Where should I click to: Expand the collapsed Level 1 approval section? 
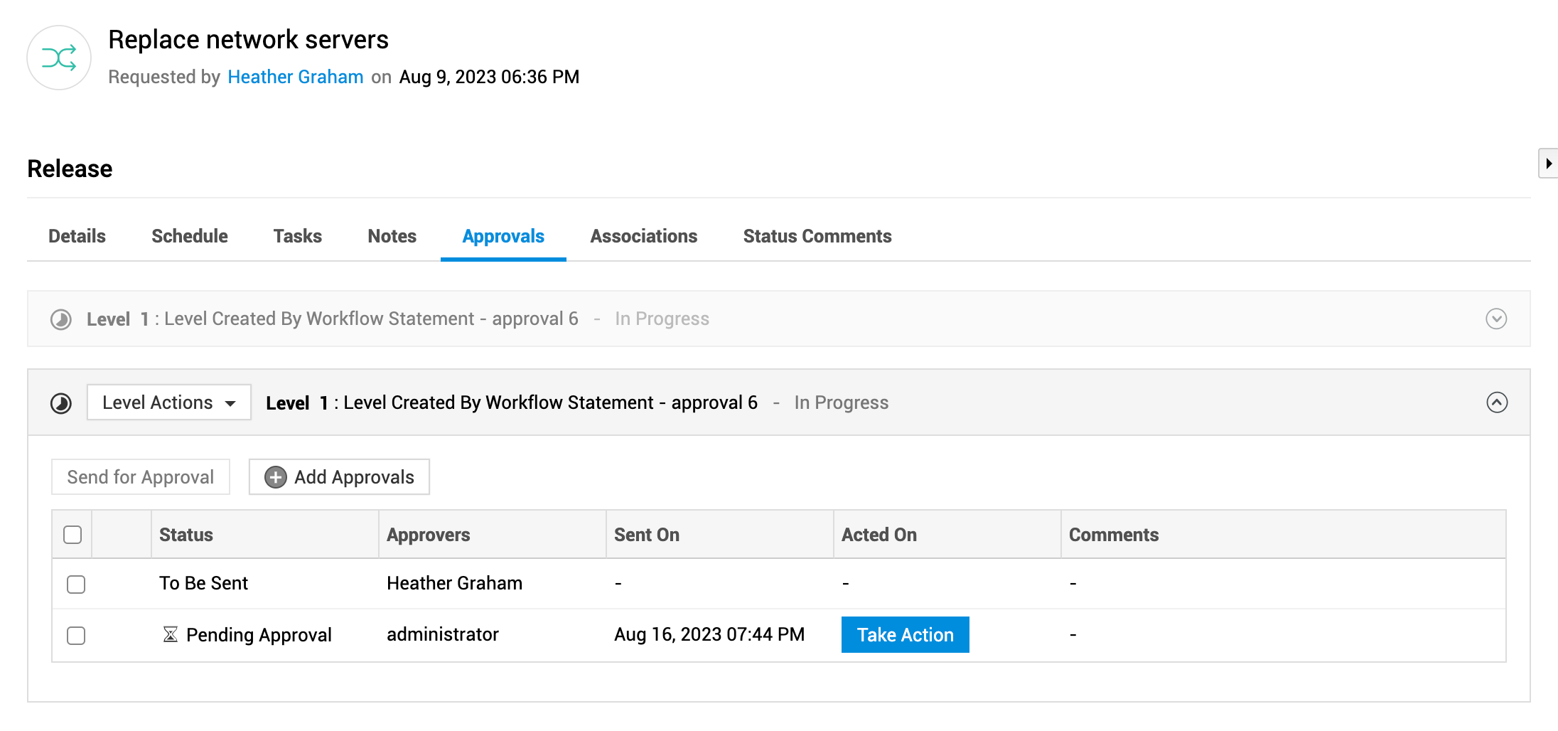(1496, 319)
